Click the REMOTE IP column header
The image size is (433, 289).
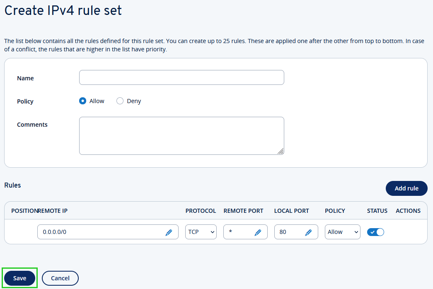pos(53,211)
